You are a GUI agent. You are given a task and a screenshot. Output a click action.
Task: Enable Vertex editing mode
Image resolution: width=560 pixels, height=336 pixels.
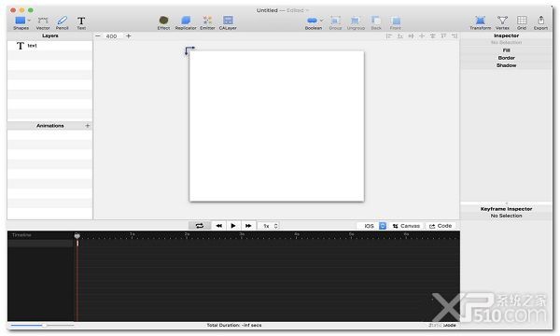[x=502, y=22]
